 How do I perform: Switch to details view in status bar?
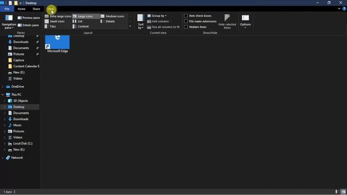[x=336, y=192]
